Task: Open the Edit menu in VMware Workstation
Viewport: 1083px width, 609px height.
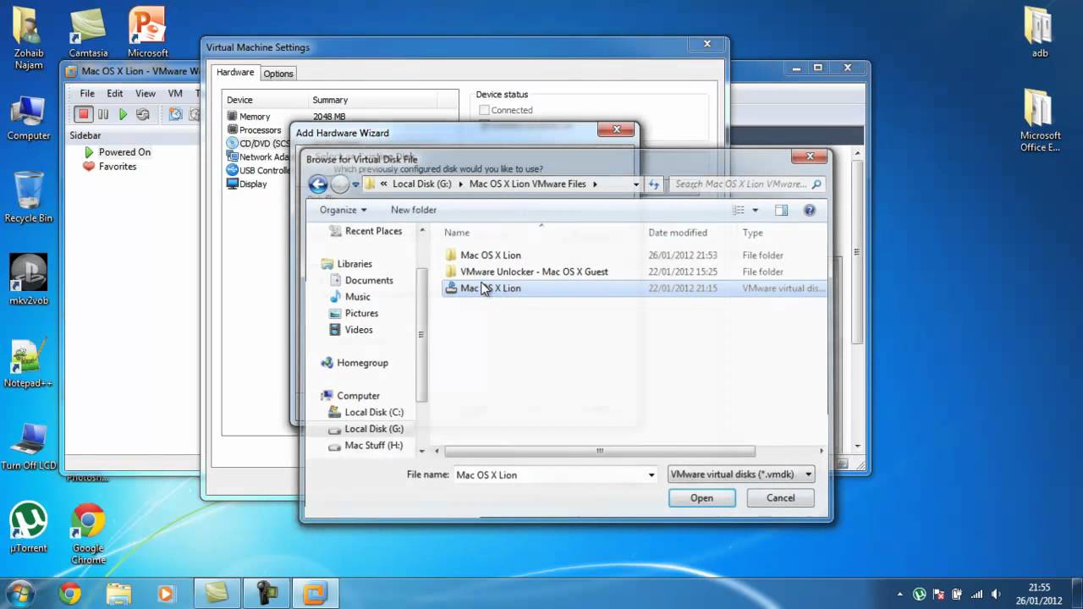Action: click(x=115, y=94)
